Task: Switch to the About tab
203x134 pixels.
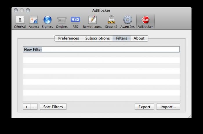Action: click(x=139, y=38)
